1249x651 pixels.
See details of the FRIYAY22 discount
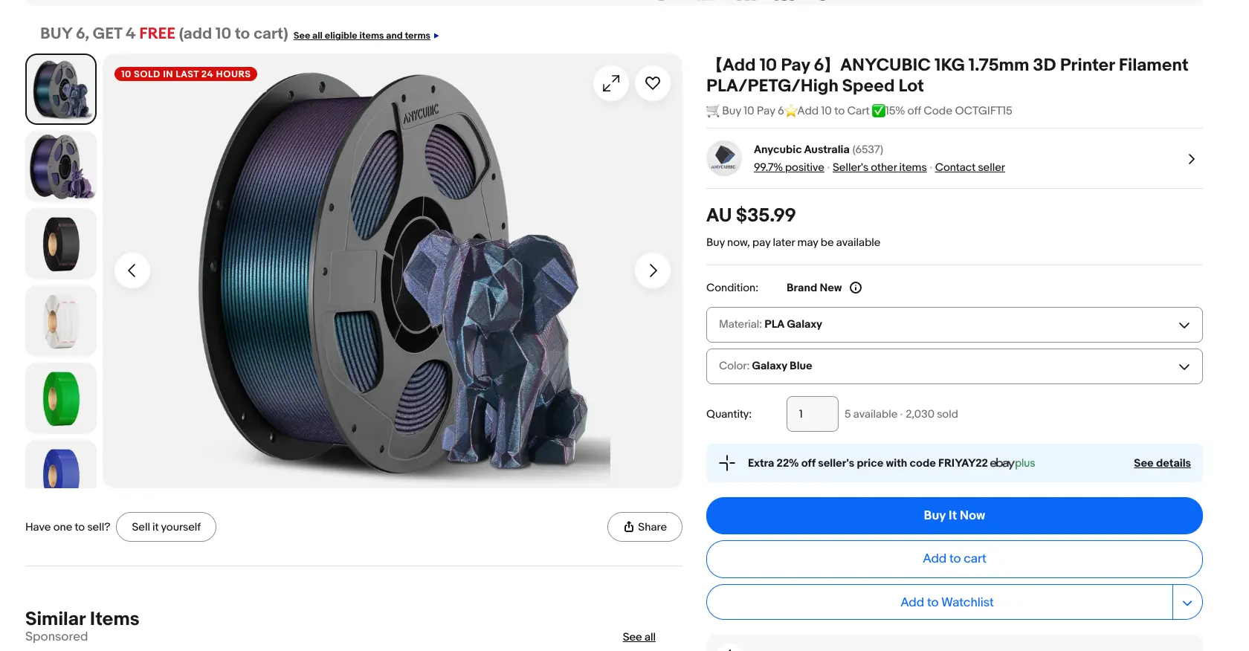(x=1162, y=463)
